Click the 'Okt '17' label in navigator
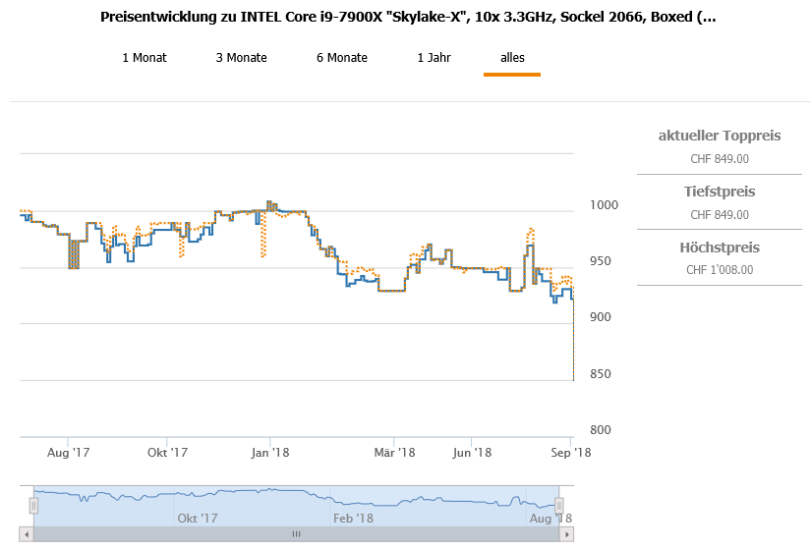 coord(197,518)
